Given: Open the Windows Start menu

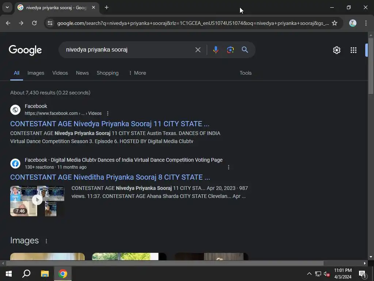Looking at the screenshot, I should tap(9, 274).
